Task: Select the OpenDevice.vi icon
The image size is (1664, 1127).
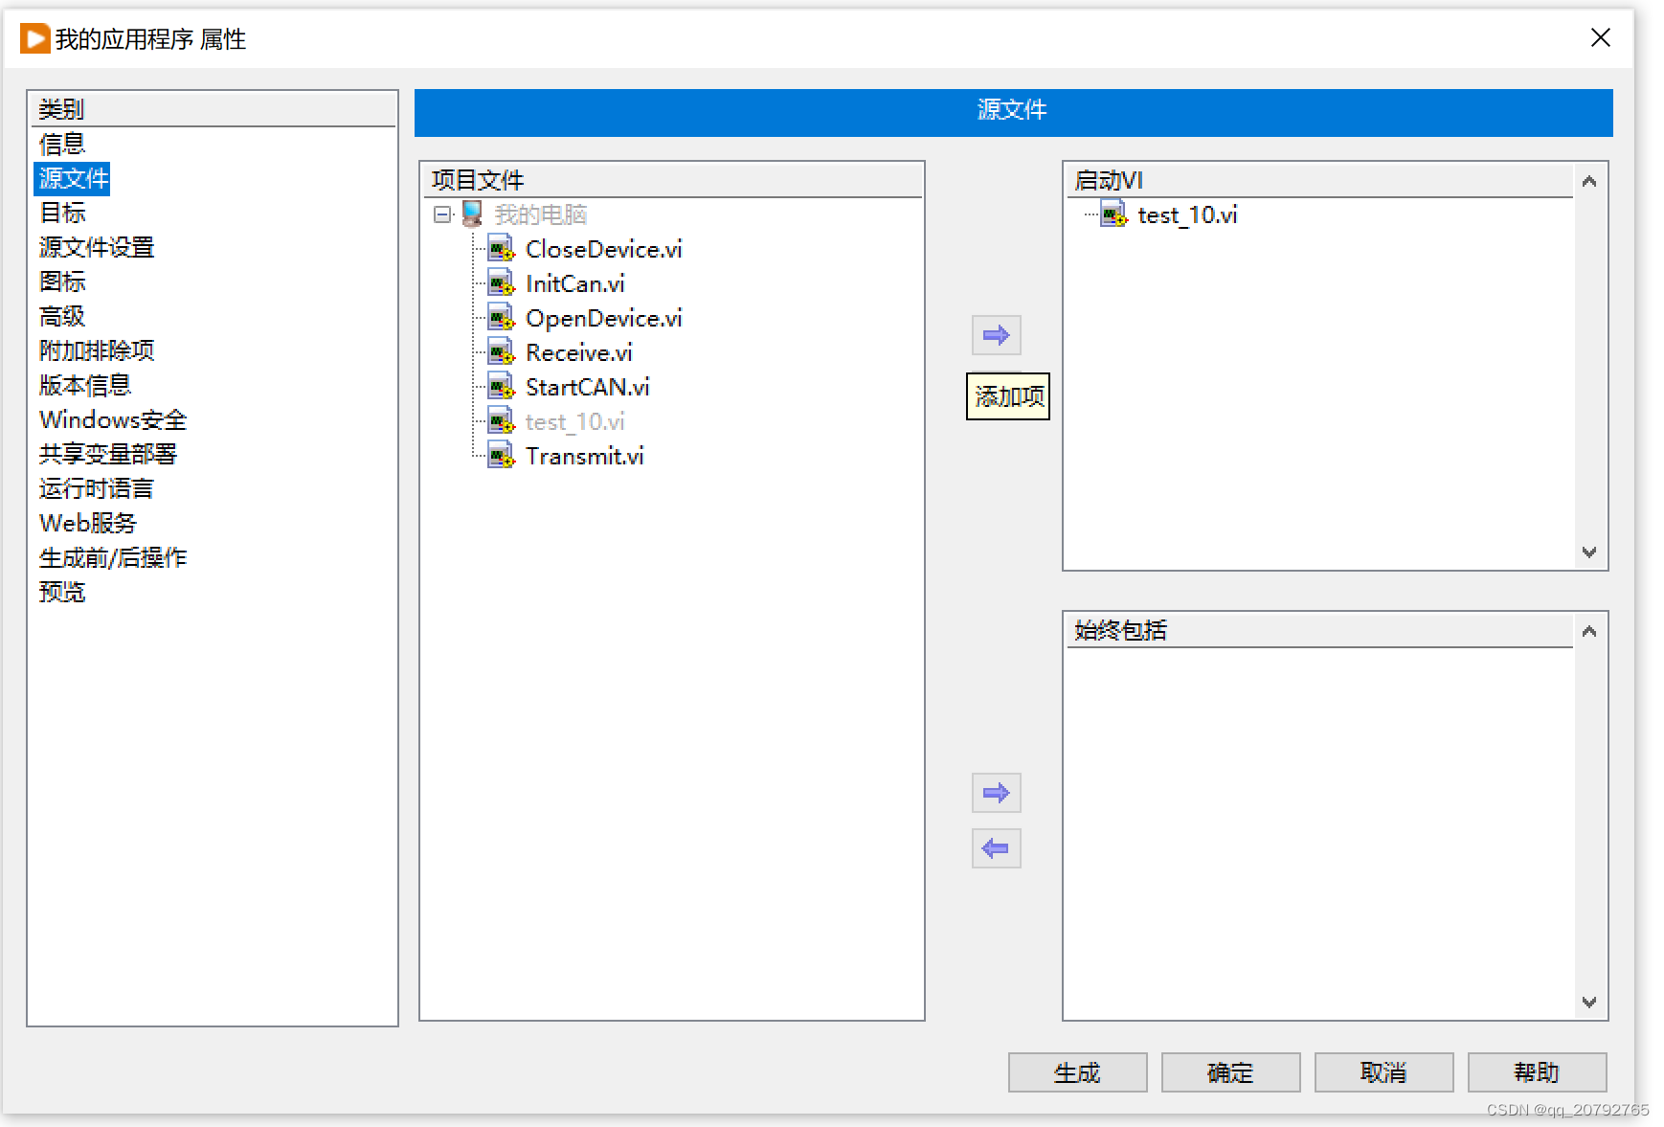Action: pos(502,318)
